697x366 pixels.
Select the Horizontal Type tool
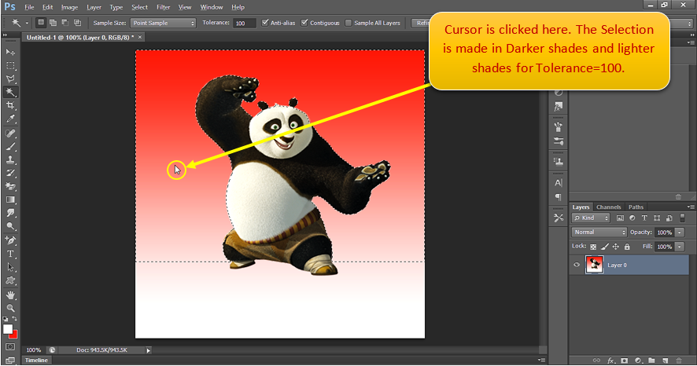coord(10,254)
